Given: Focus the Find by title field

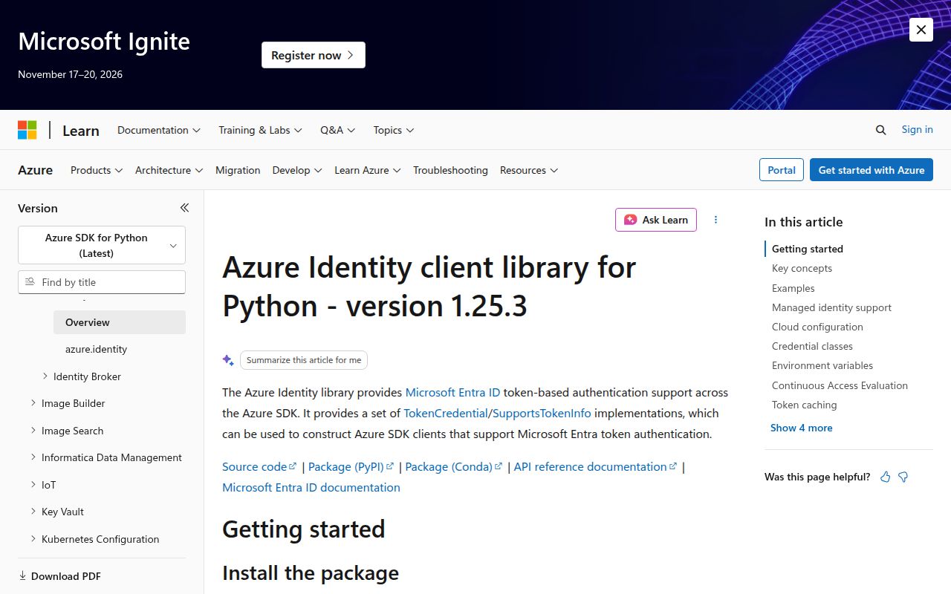Looking at the screenshot, I should (x=102, y=282).
